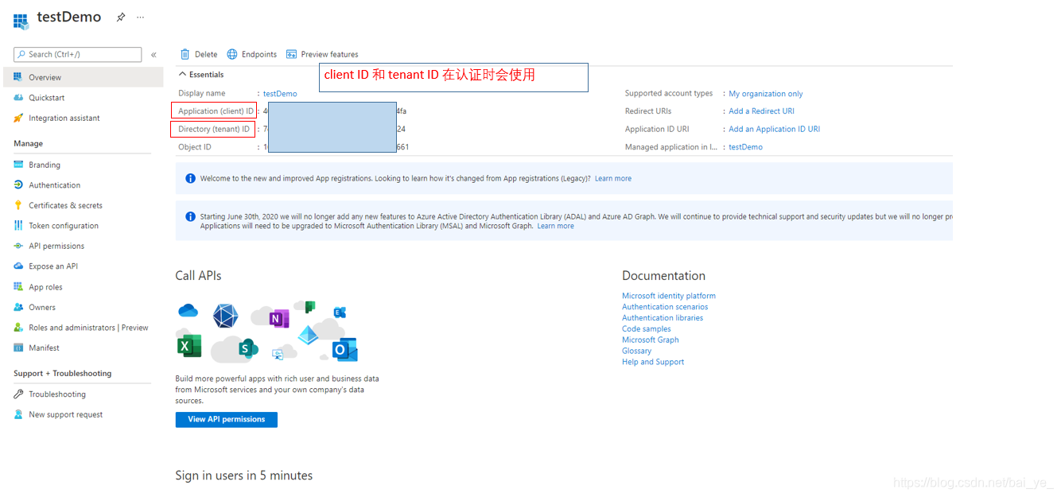
Task: Click the Application (client) ID label
Action: coord(216,111)
